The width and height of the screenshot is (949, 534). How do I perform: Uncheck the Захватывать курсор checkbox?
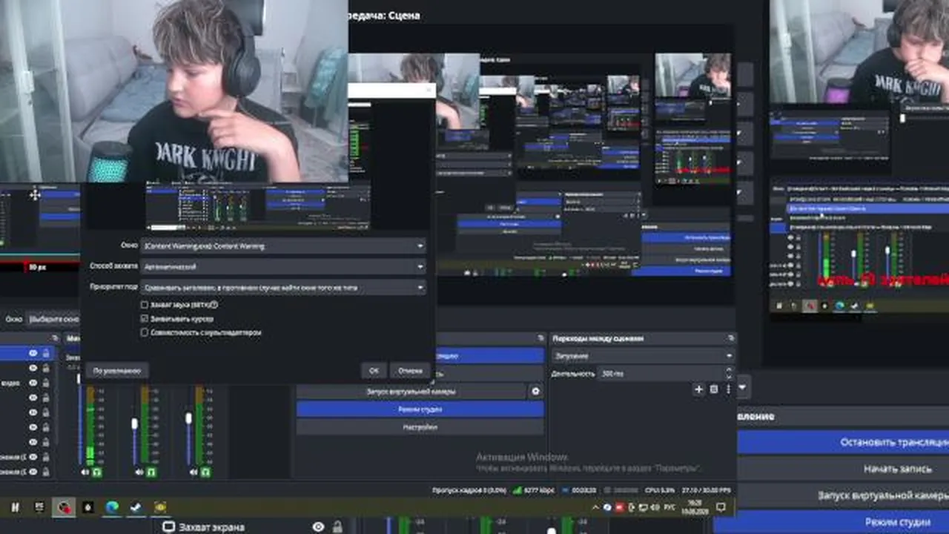[x=144, y=318]
